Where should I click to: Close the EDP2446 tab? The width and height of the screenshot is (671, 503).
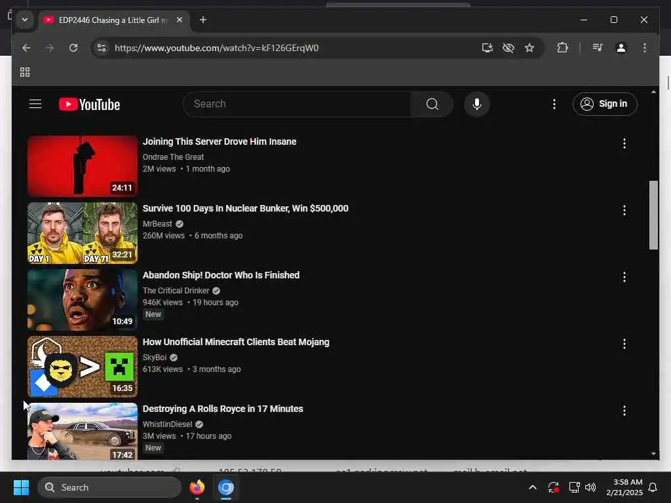(x=180, y=20)
